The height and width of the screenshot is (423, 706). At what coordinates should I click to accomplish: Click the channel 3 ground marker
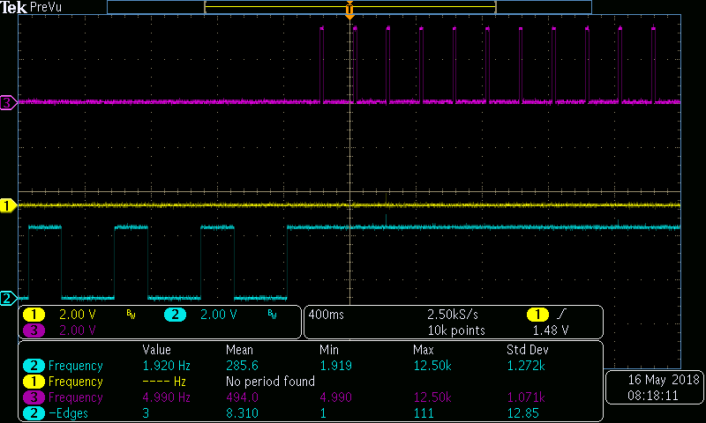tap(8, 103)
